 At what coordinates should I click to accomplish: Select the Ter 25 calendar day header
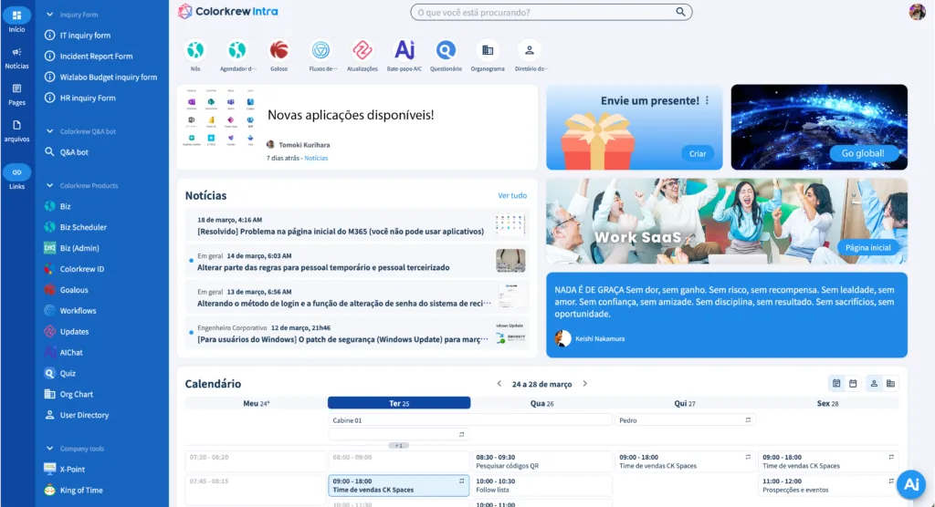[x=399, y=403]
